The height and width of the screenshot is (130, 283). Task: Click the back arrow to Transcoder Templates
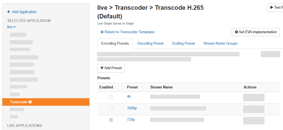[x=102, y=32]
